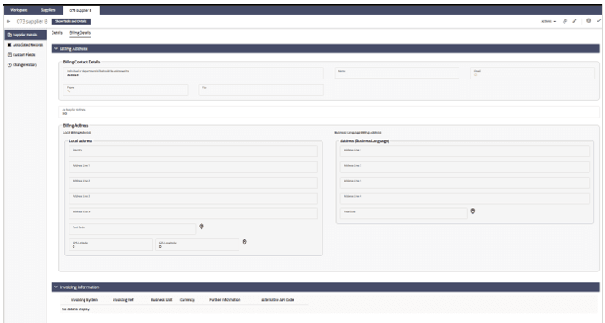The width and height of the screenshot is (605, 323).
Task: Open Supplier Details in sidebar
Action: click(25, 35)
